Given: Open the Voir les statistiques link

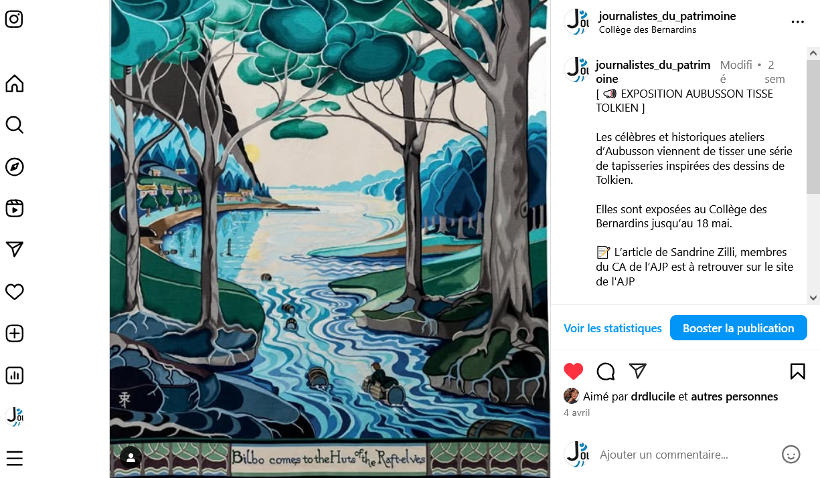Looking at the screenshot, I should 612,328.
